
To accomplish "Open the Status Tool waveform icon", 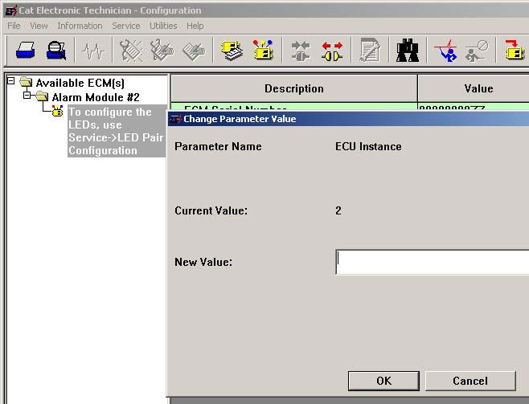I will click(x=93, y=51).
